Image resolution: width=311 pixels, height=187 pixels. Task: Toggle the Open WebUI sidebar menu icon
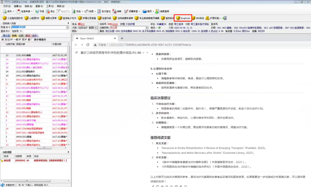point(77,53)
